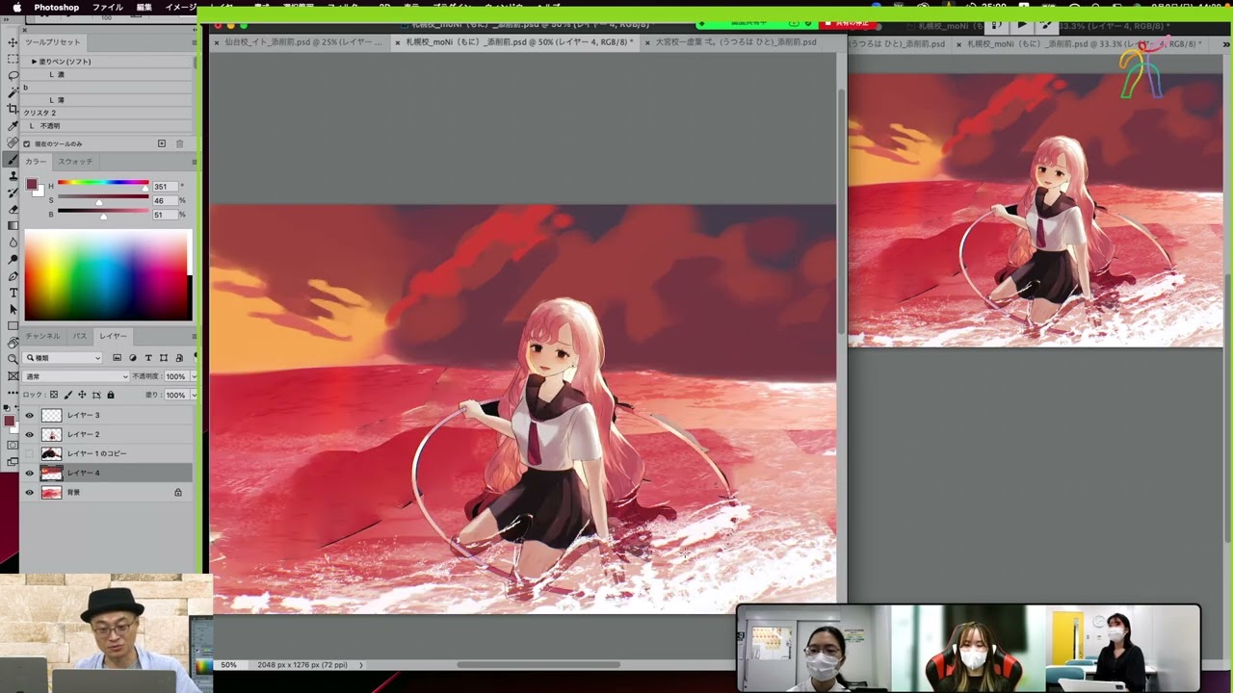Click foreground color swatch in Color panel
Screen dimensions: 1233x693
(31, 184)
